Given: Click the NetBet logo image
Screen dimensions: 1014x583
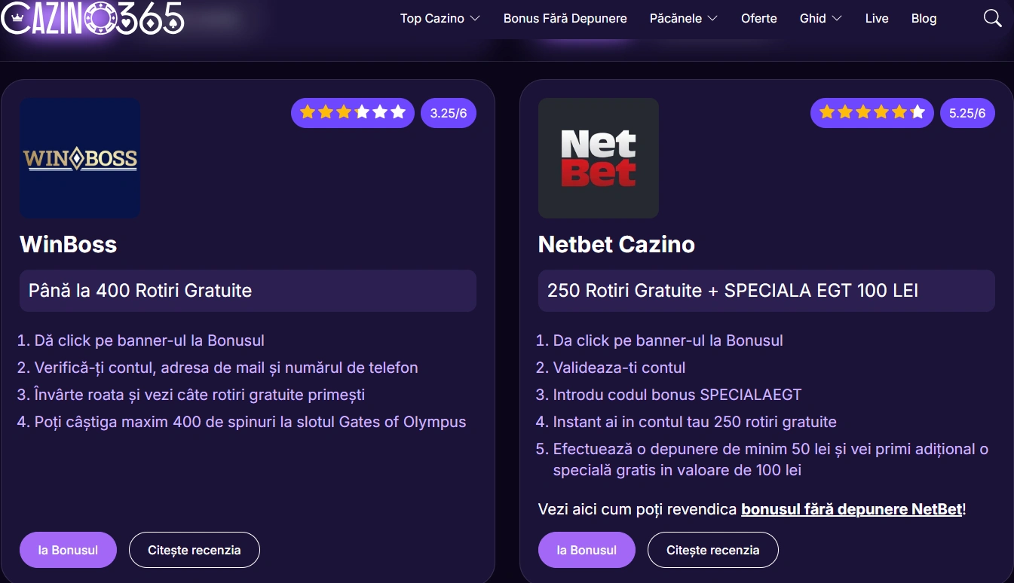Looking at the screenshot, I should click(x=599, y=158).
